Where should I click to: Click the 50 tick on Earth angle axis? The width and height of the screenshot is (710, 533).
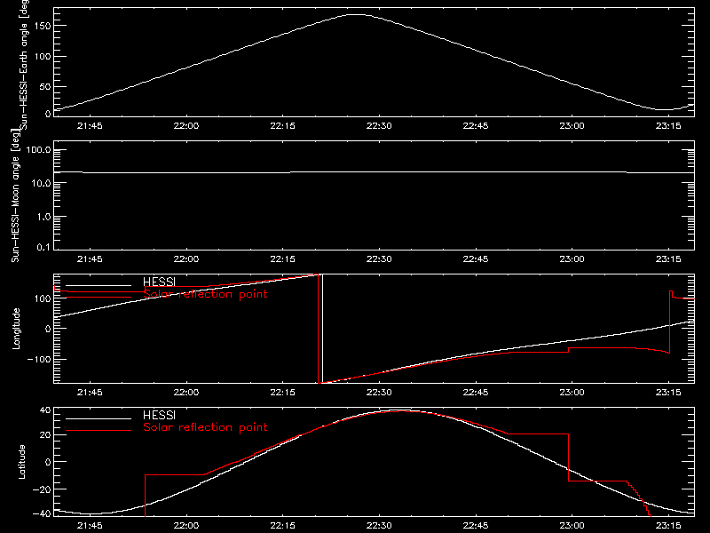46,86
